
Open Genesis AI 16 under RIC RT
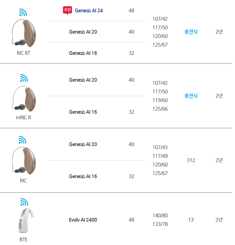pyautogui.click(x=83, y=53)
